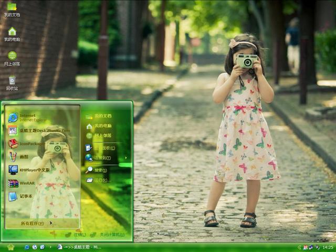Expand the quick launch overflow chevron
336x252 pixels.
coord(50,247)
